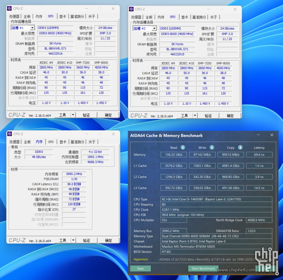Click the Read info icon in AIDA64
The image size is (283, 280).
183,147
